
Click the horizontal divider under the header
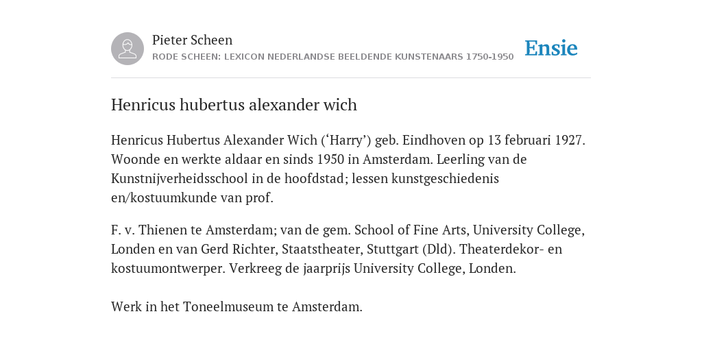351,78
